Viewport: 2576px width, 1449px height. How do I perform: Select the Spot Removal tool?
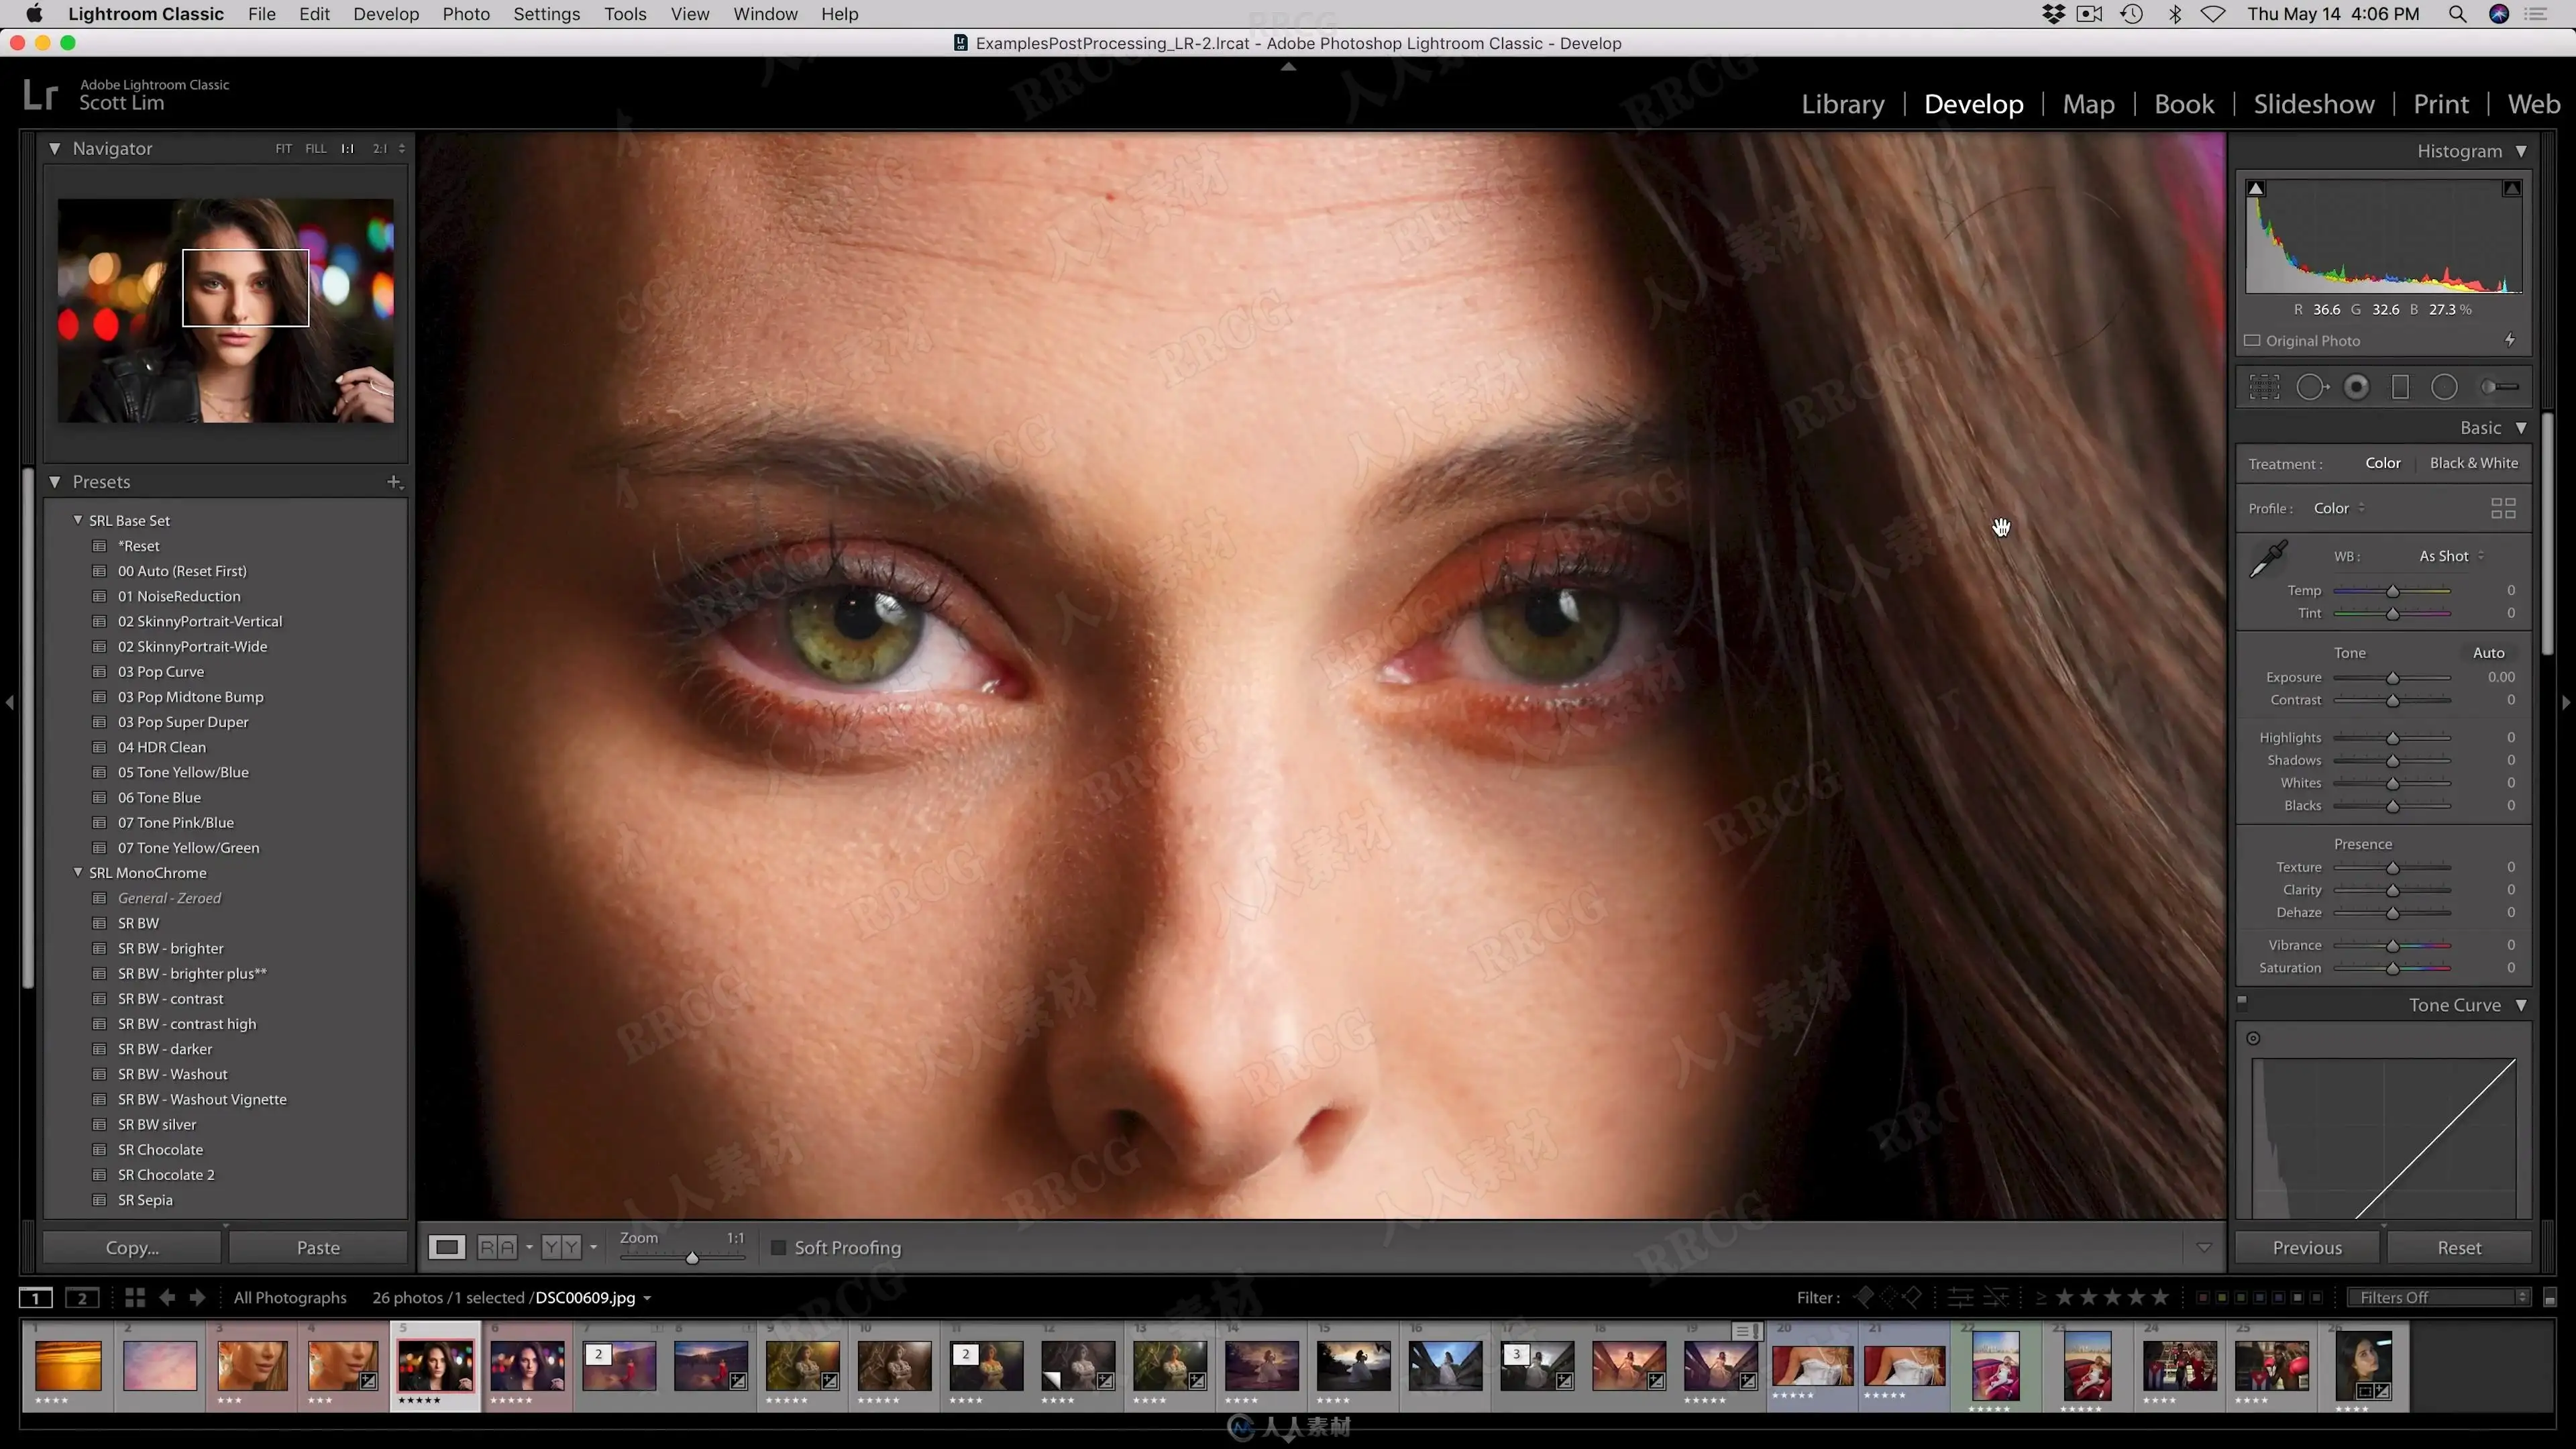[2311, 387]
